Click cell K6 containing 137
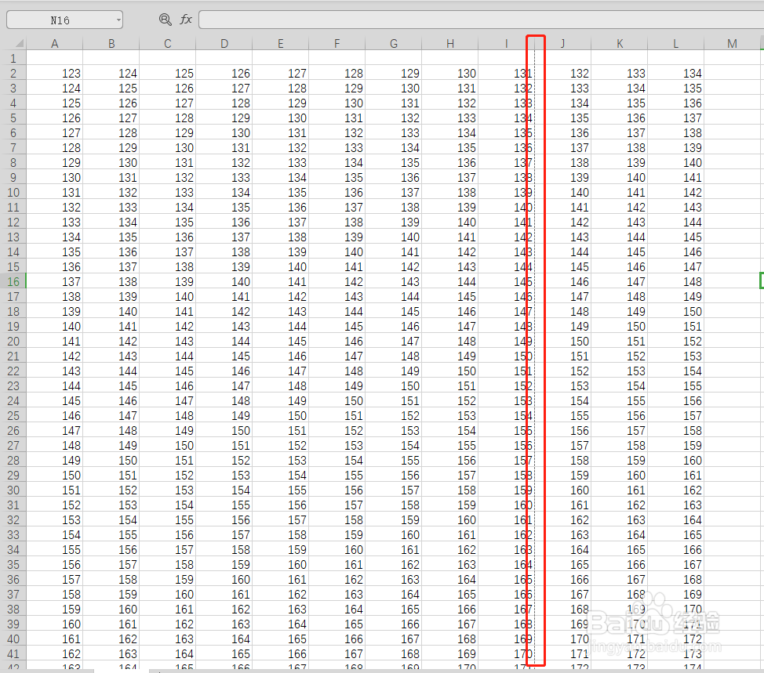764x673 pixels. coord(620,133)
